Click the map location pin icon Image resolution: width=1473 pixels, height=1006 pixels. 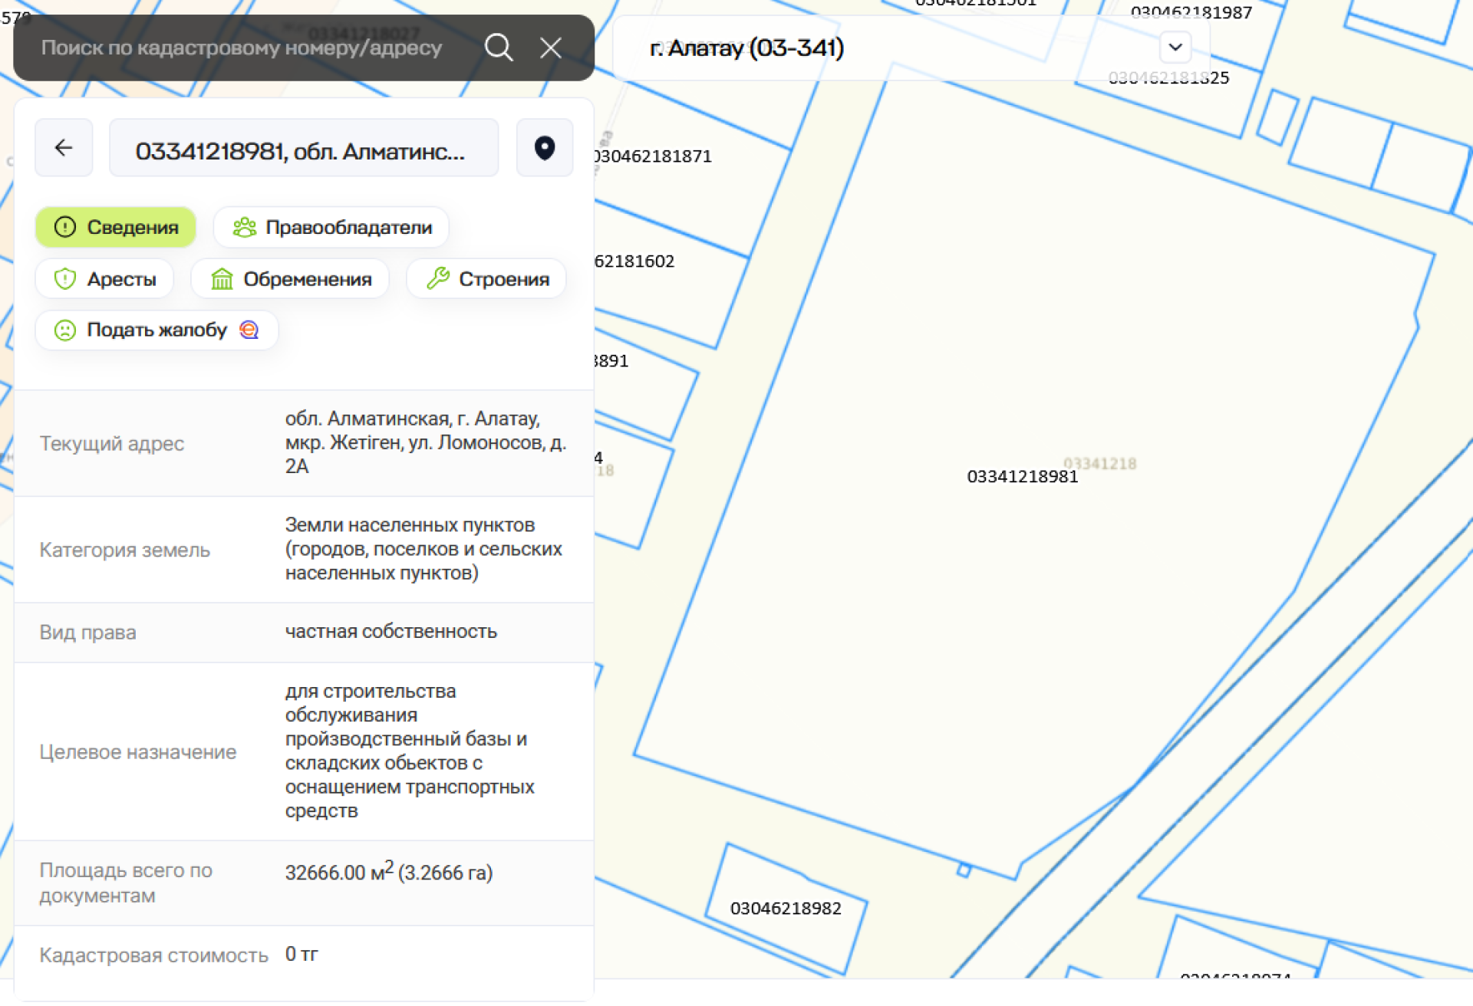[545, 148]
